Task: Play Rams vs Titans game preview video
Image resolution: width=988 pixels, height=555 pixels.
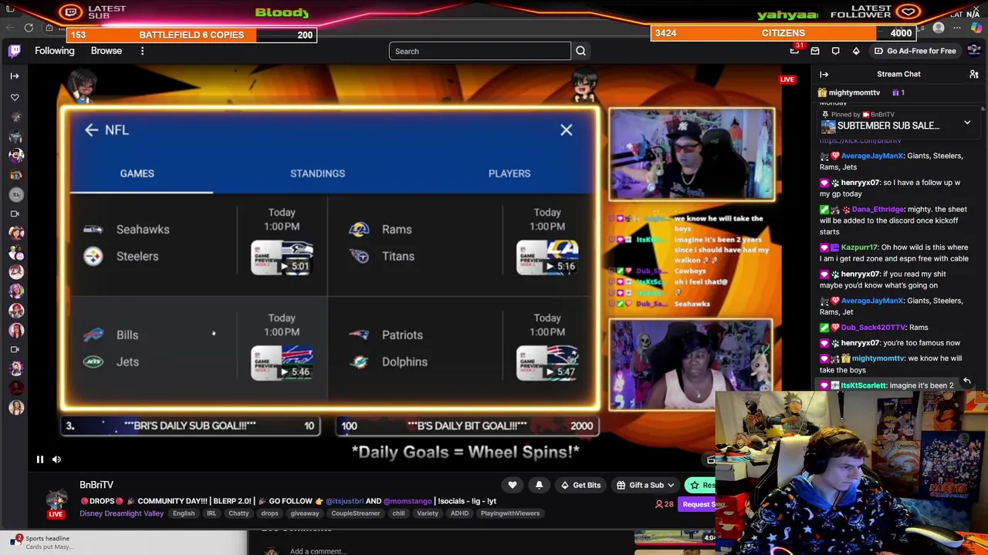Action: (x=547, y=257)
